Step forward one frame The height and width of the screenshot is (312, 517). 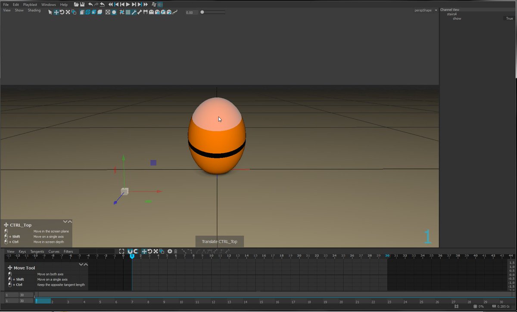[x=134, y=4]
